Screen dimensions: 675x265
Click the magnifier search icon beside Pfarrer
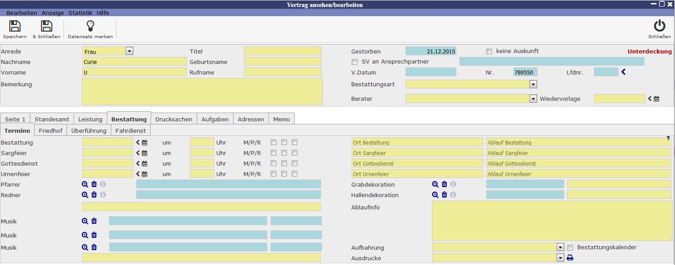click(x=85, y=184)
